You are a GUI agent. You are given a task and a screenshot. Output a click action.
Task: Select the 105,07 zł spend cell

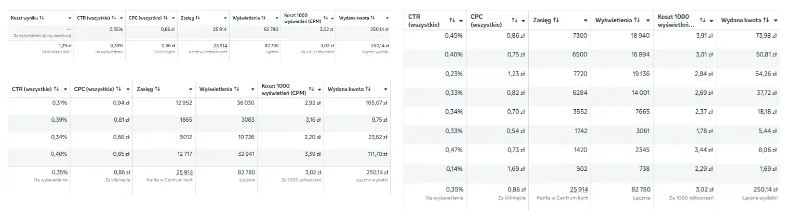tap(374, 102)
